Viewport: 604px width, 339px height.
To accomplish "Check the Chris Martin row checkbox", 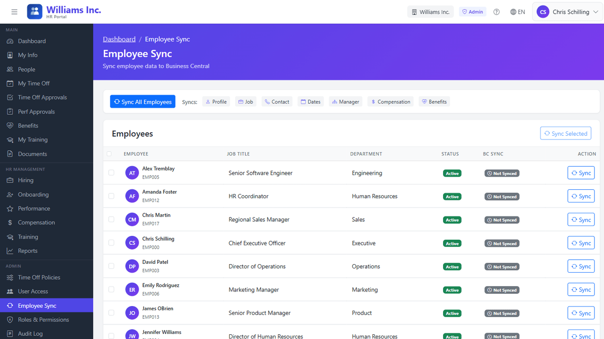I will (x=111, y=219).
